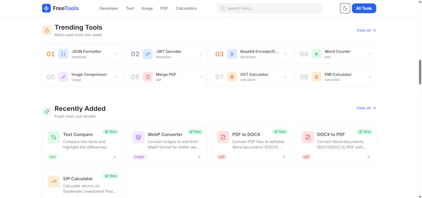Click the SIP Calculator trend icon
422x198 pixels.
point(54,181)
